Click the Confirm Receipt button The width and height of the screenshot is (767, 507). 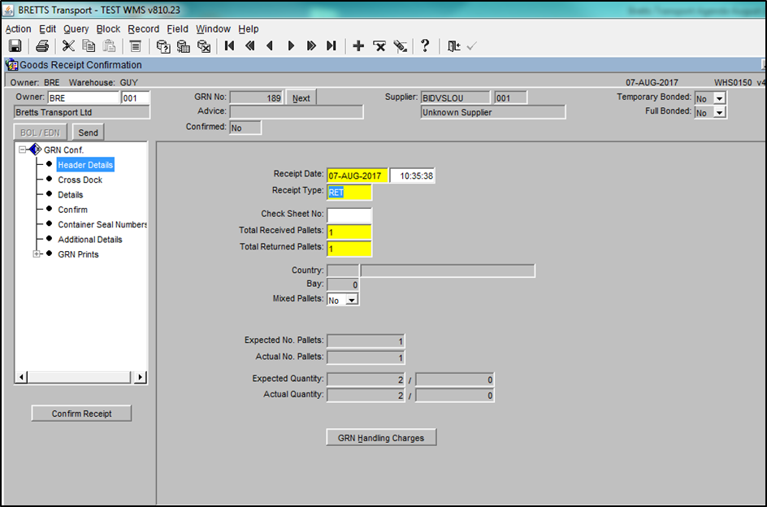click(82, 414)
